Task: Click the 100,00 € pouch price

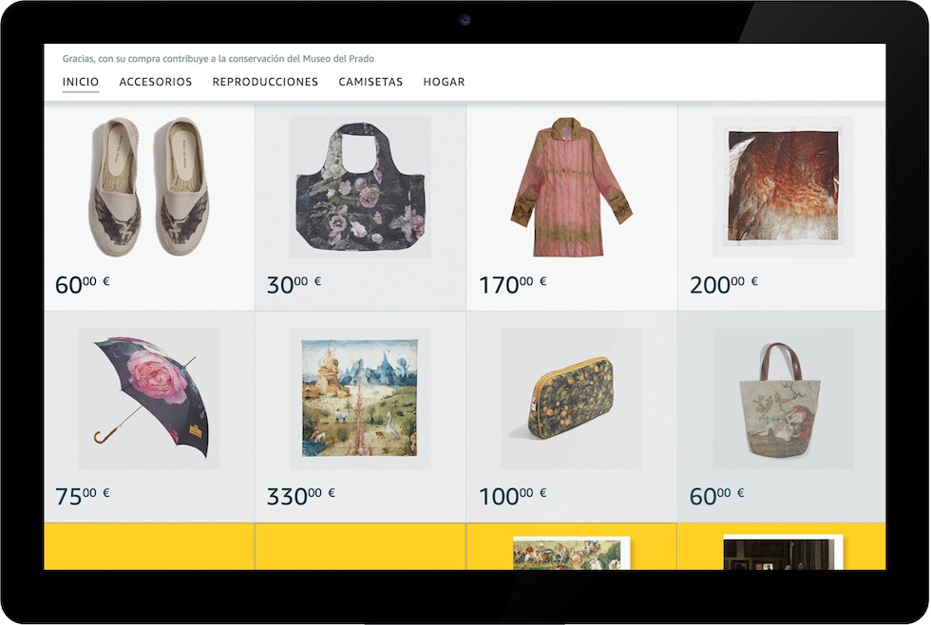Action: pyautogui.click(x=512, y=496)
